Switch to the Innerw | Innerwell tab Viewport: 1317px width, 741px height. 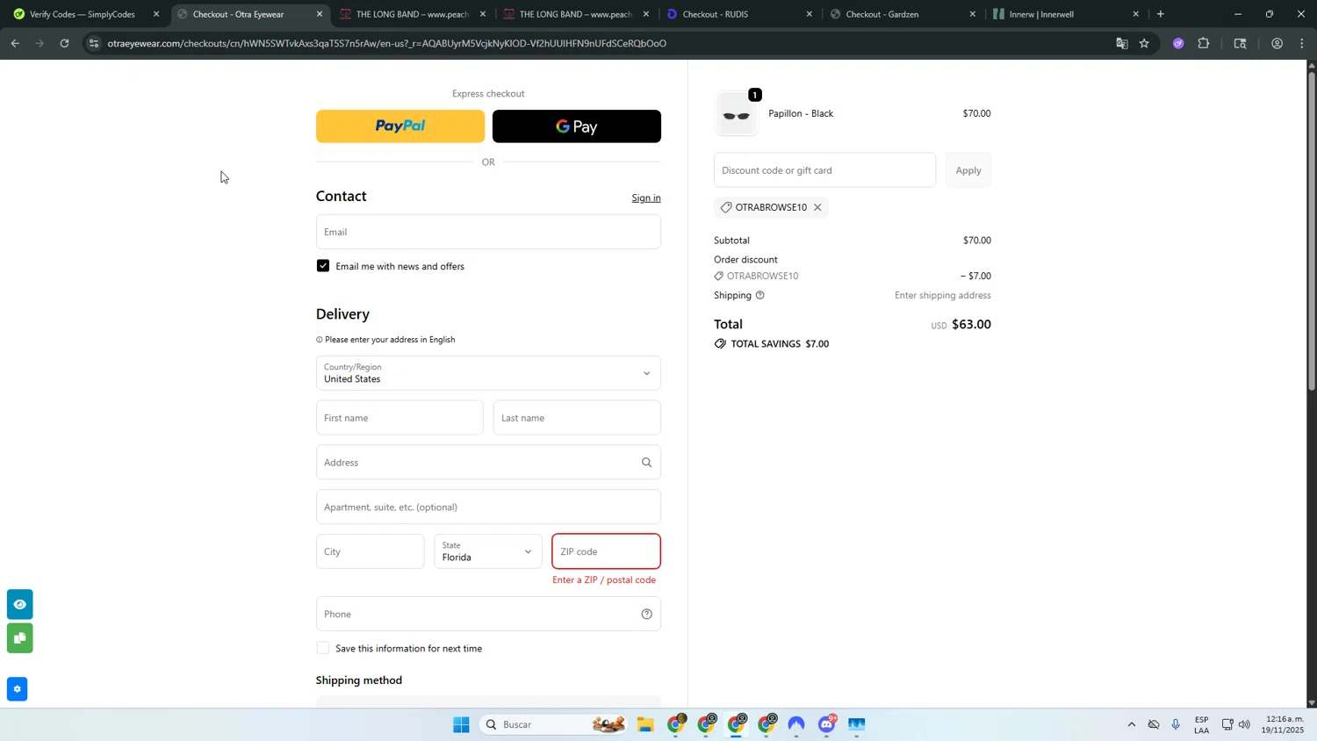(1064, 14)
